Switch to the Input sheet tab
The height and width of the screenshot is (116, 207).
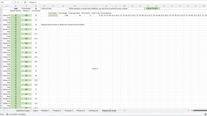(35, 111)
